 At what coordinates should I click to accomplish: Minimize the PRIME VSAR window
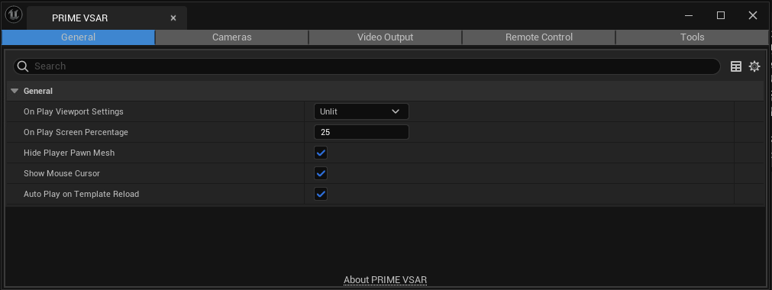coord(689,15)
